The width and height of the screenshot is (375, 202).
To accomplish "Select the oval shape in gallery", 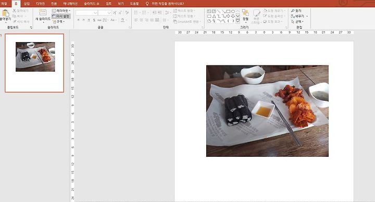I will coord(233,11).
